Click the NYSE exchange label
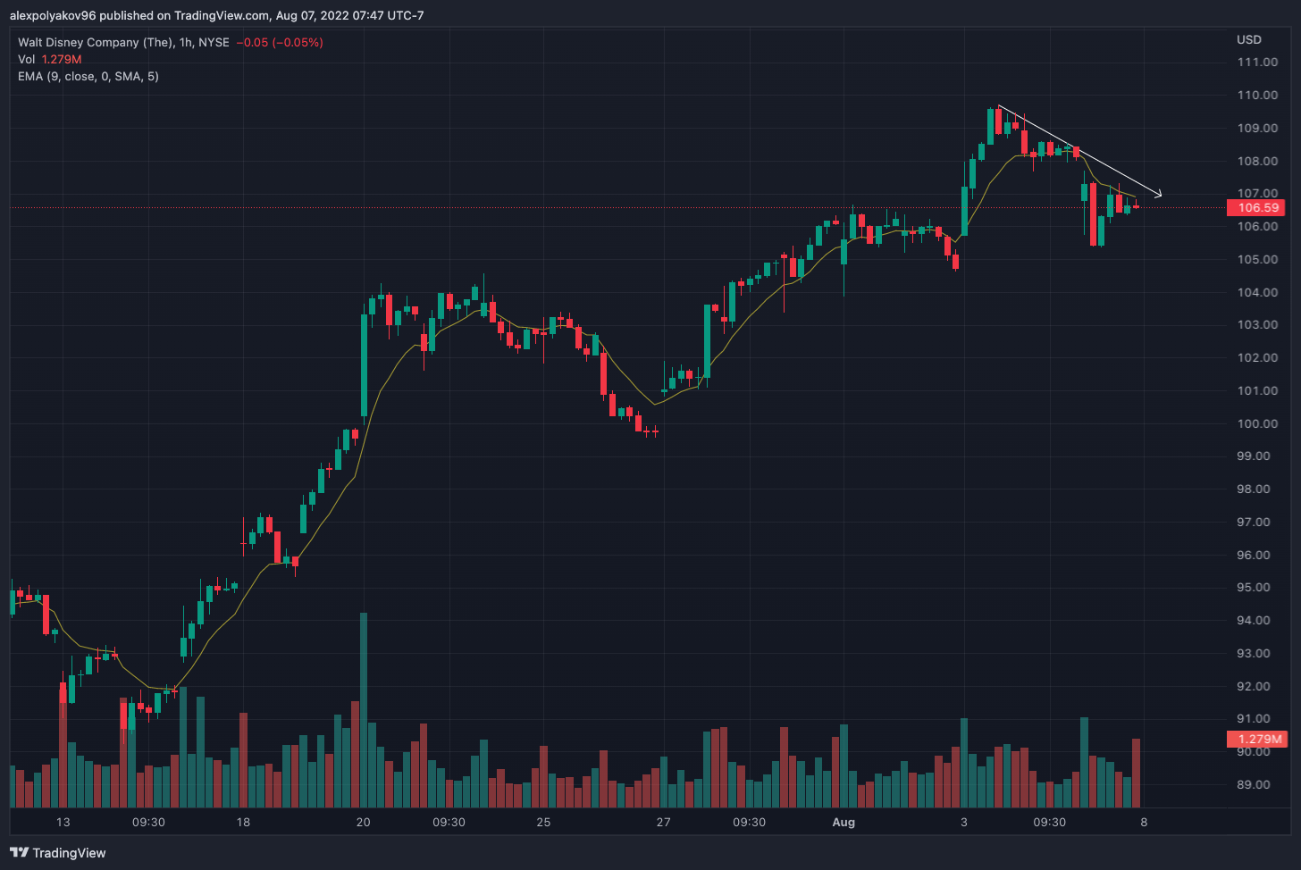This screenshot has height=870, width=1301. point(214,42)
